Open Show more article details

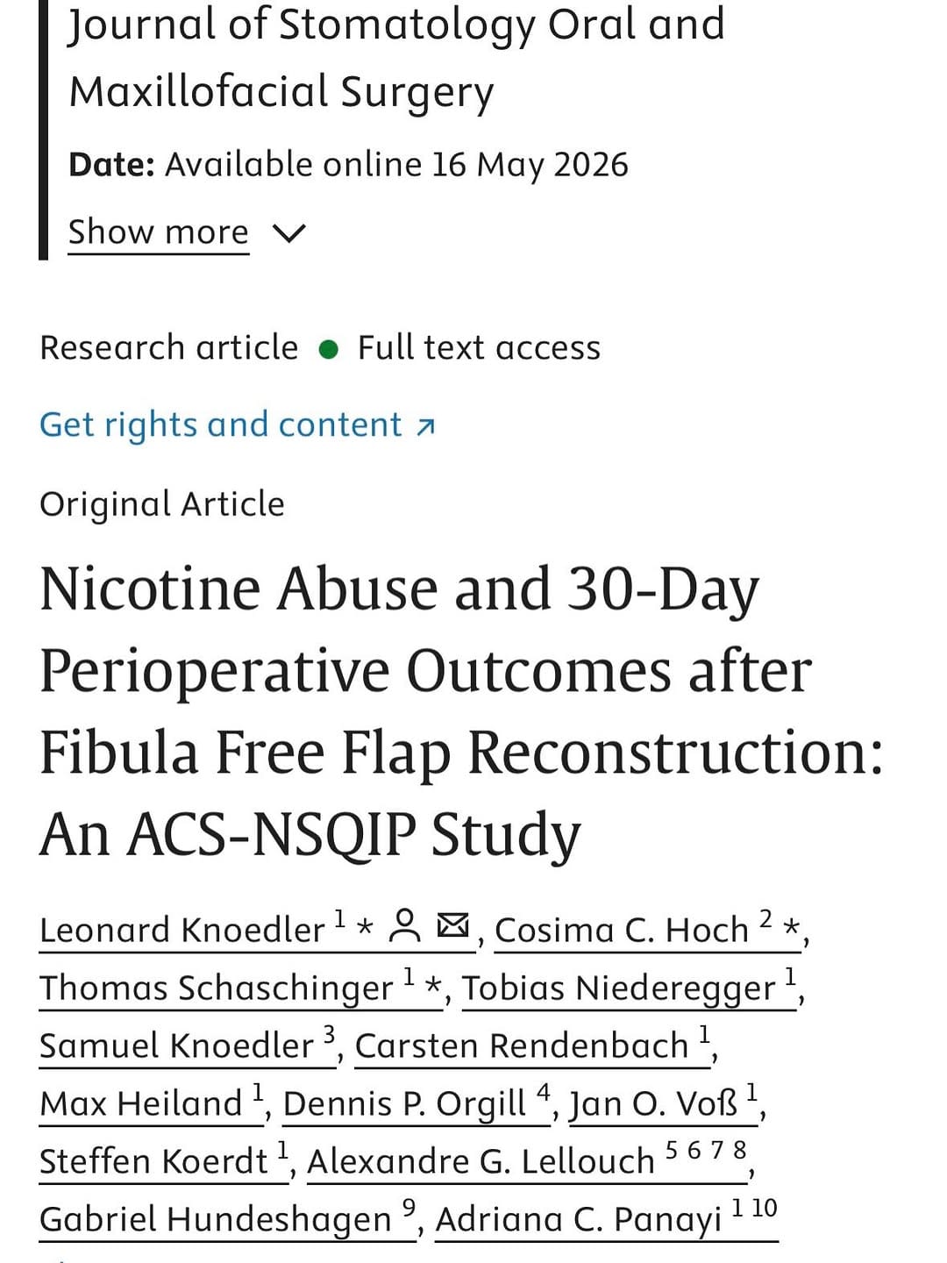coord(159,232)
